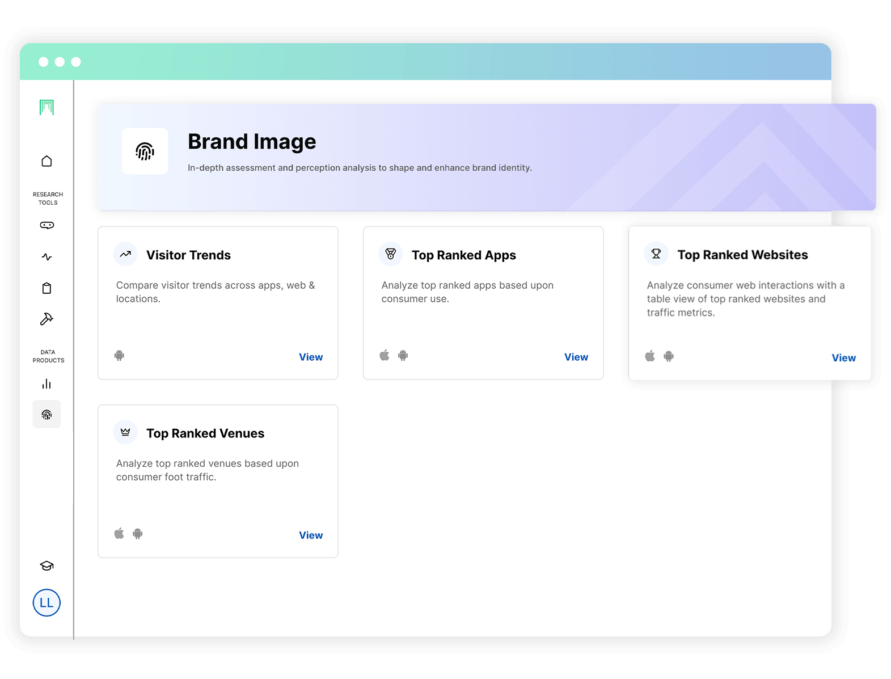Open the graduation cap learning icon
The image size is (891, 679).
pos(47,566)
